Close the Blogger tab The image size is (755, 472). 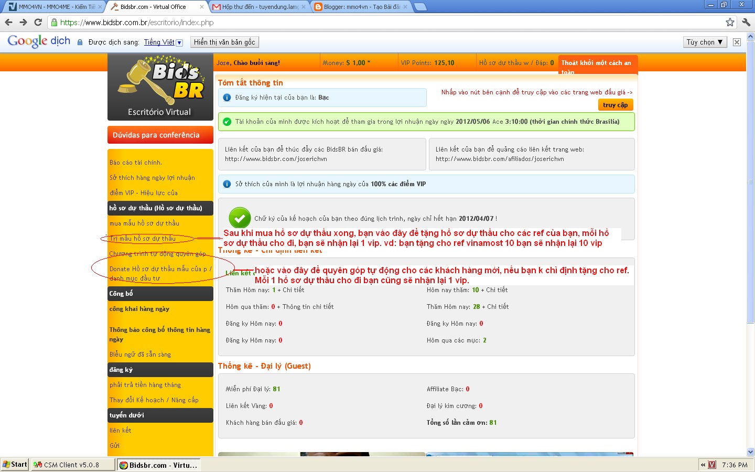(x=405, y=7)
